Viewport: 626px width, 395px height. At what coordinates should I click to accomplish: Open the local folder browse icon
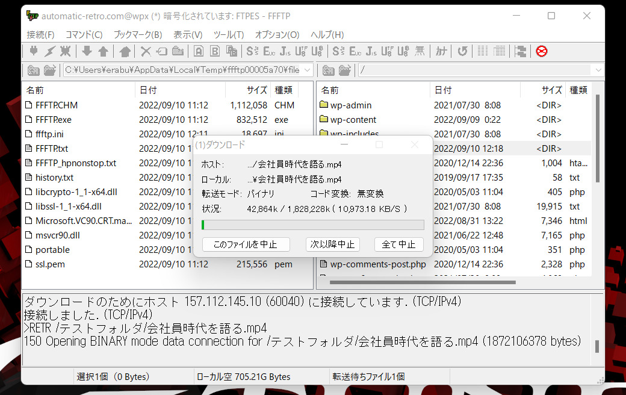coord(33,70)
